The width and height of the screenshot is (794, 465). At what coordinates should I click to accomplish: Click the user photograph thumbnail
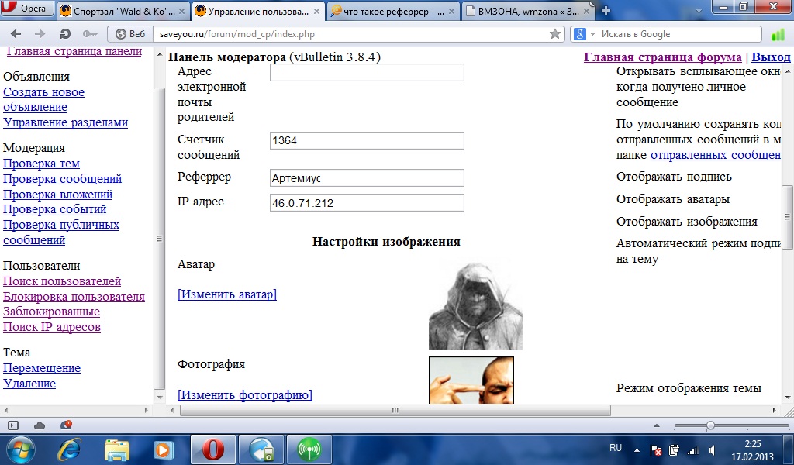click(471, 380)
